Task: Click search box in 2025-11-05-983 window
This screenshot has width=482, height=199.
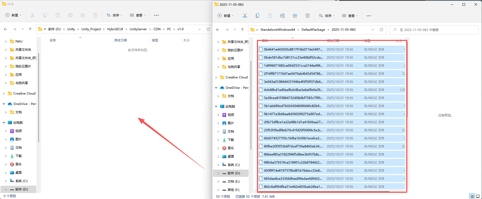Action: pos(434,30)
